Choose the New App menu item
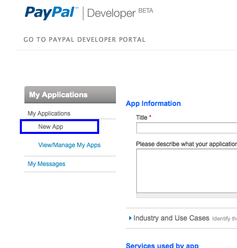 51,127
